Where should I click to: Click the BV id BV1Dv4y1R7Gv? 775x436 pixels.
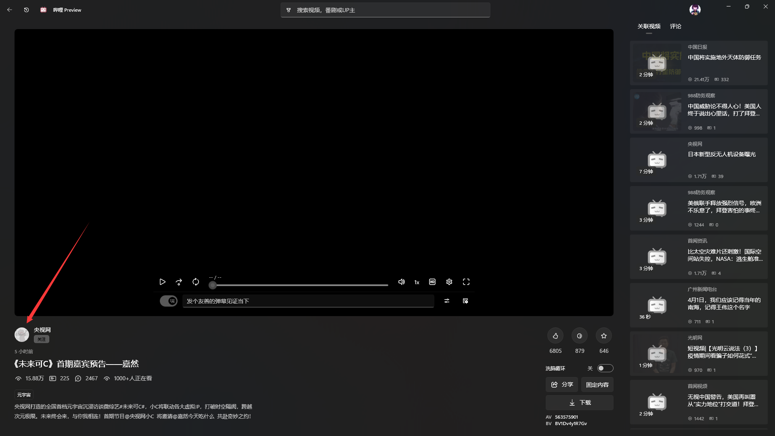click(571, 423)
